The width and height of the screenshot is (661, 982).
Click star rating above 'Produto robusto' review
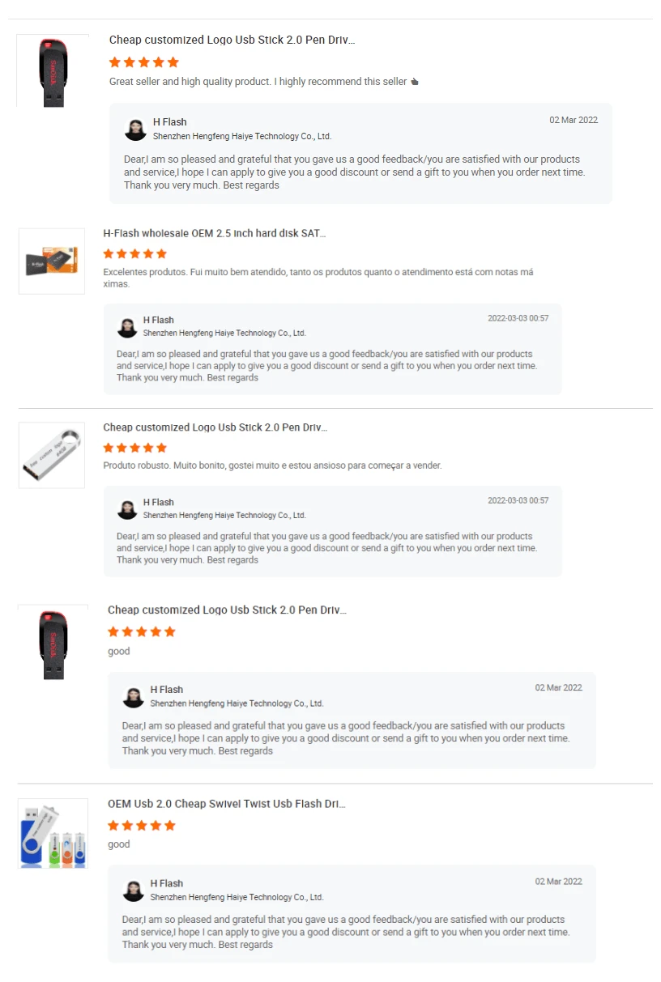coord(134,448)
